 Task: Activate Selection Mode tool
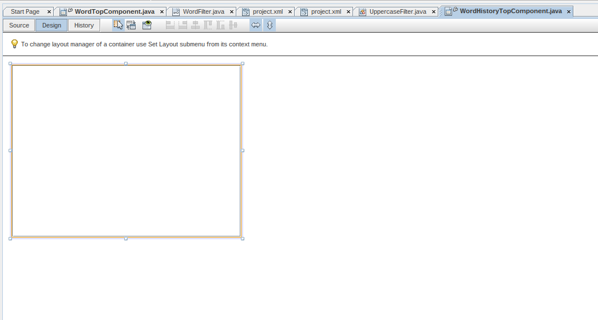[x=118, y=25]
